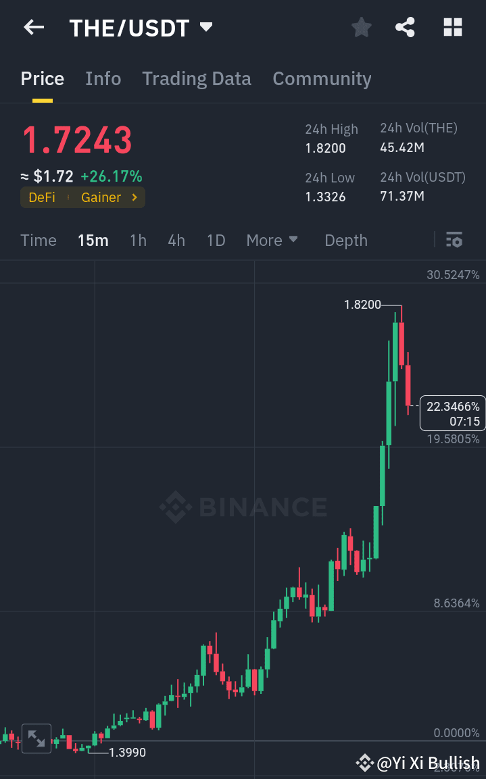The width and height of the screenshot is (486, 779).
Task: Open the grid layout icon top right
Action: [452, 27]
